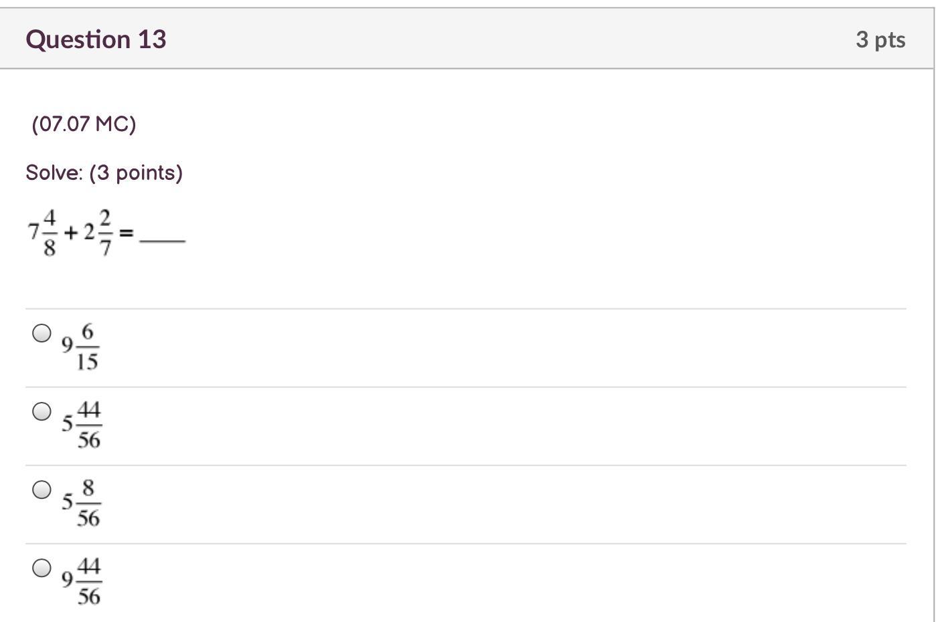The width and height of the screenshot is (936, 622).
Task: Click the Solve: (3 points) prompt
Action: pyautogui.click(x=104, y=173)
